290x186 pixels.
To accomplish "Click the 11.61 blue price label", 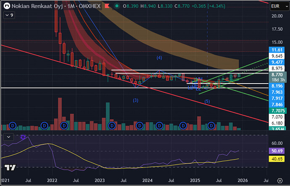I will (x=277, y=50).
